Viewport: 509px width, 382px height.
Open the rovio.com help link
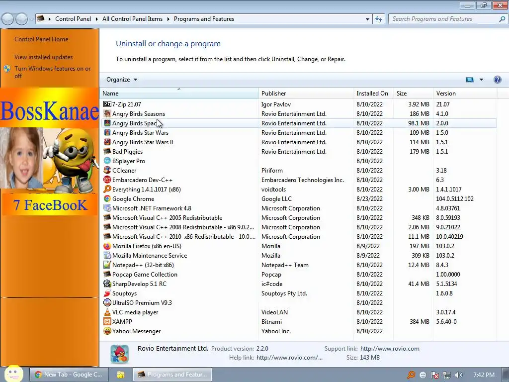[289, 358]
